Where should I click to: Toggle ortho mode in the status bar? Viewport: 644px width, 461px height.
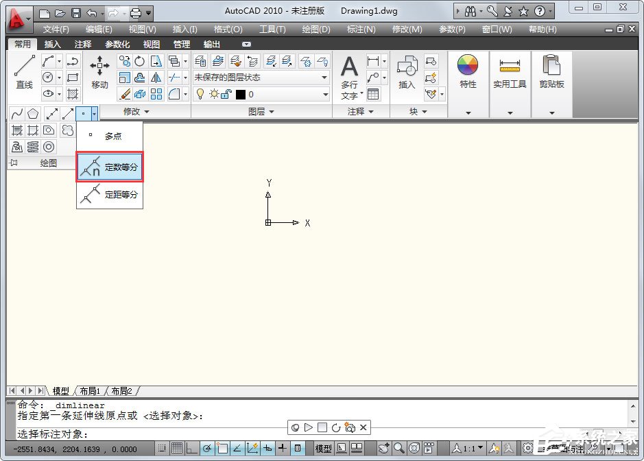(x=191, y=448)
